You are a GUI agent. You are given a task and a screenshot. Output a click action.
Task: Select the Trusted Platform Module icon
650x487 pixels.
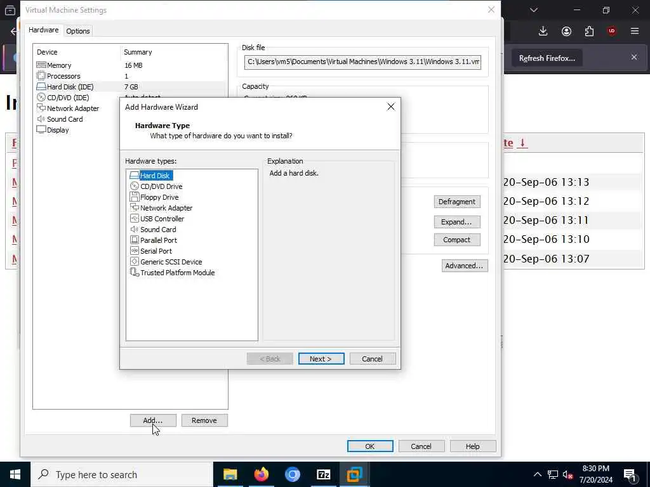tap(135, 273)
